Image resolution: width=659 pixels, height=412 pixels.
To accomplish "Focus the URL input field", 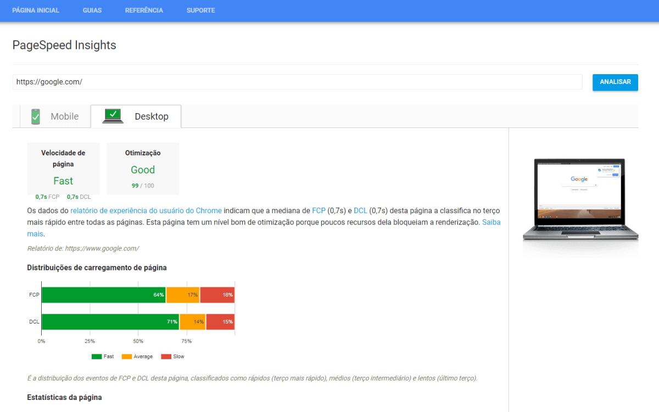I will point(297,82).
